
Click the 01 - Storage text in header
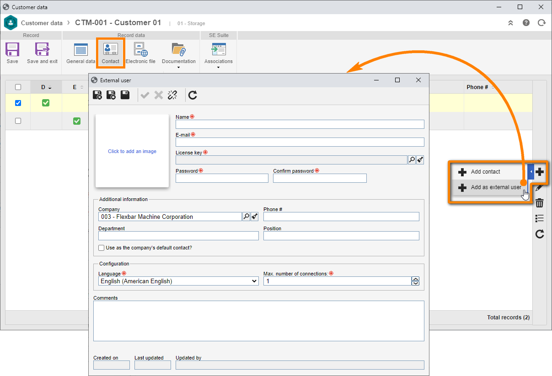[x=191, y=23]
